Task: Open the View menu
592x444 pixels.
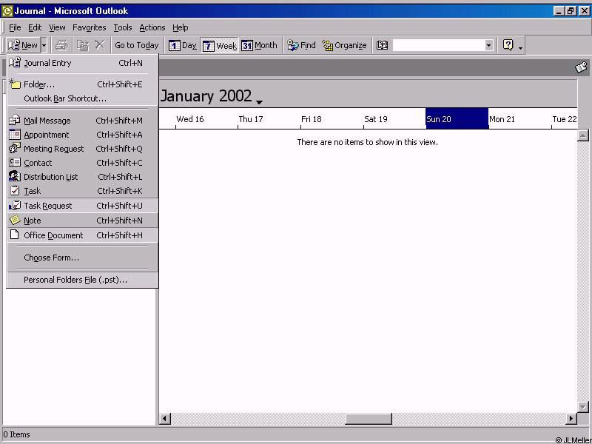Action: pos(57,27)
